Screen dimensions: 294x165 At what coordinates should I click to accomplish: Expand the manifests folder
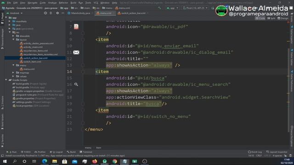(x=10, y=22)
